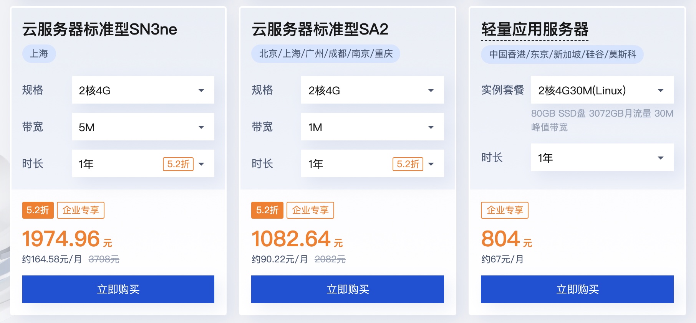The width and height of the screenshot is (696, 323).
Task: Open the 规格 dropdown for SN3ne server
Action: coord(143,90)
